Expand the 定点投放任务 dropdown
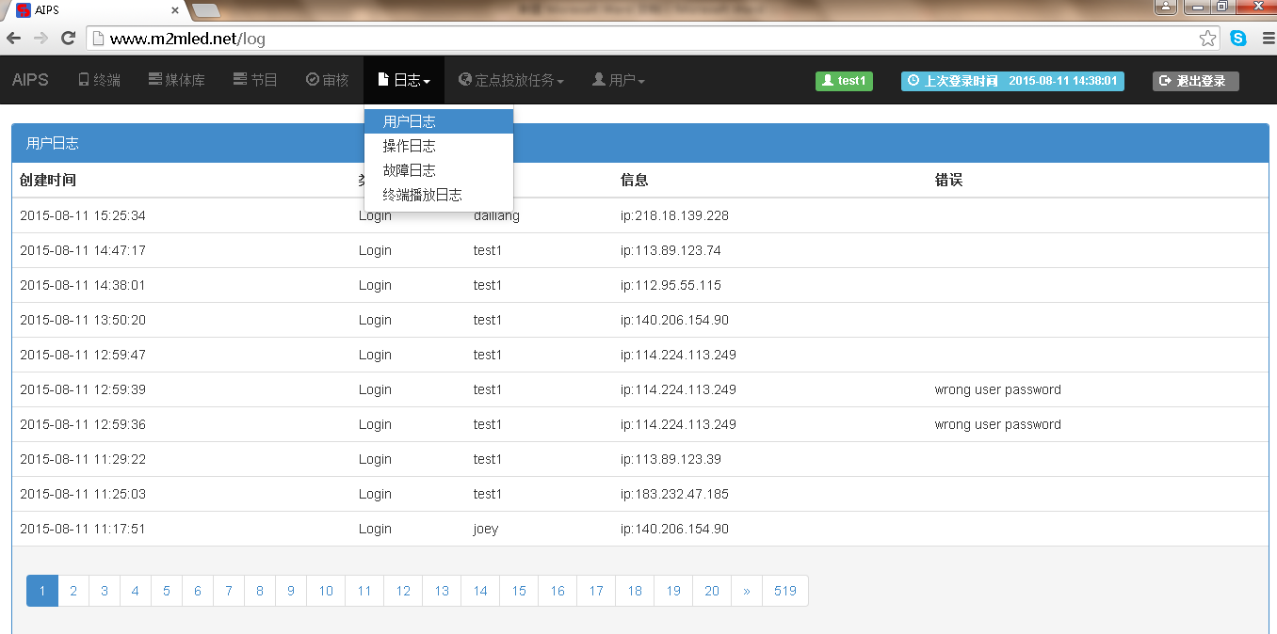The height and width of the screenshot is (634, 1277). (511, 80)
